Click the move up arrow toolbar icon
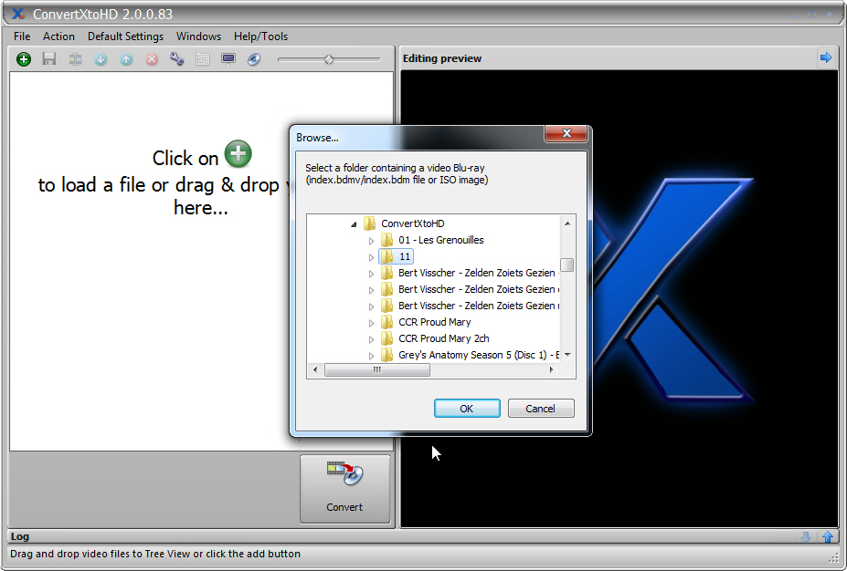847x571 pixels. [126, 59]
